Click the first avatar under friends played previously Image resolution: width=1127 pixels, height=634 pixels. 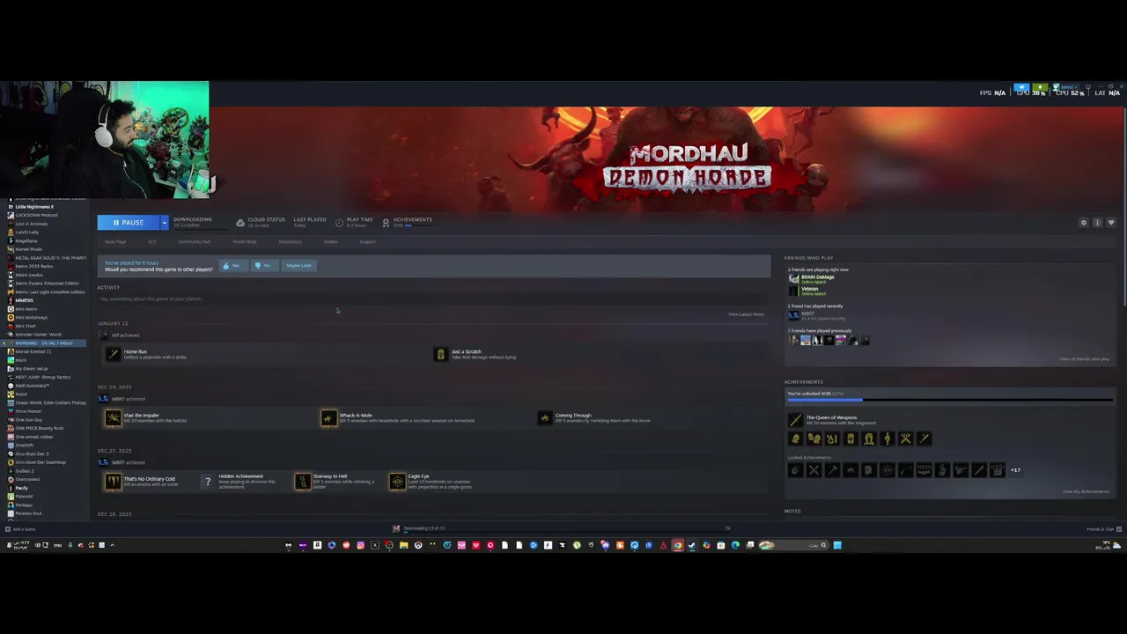pyautogui.click(x=793, y=340)
